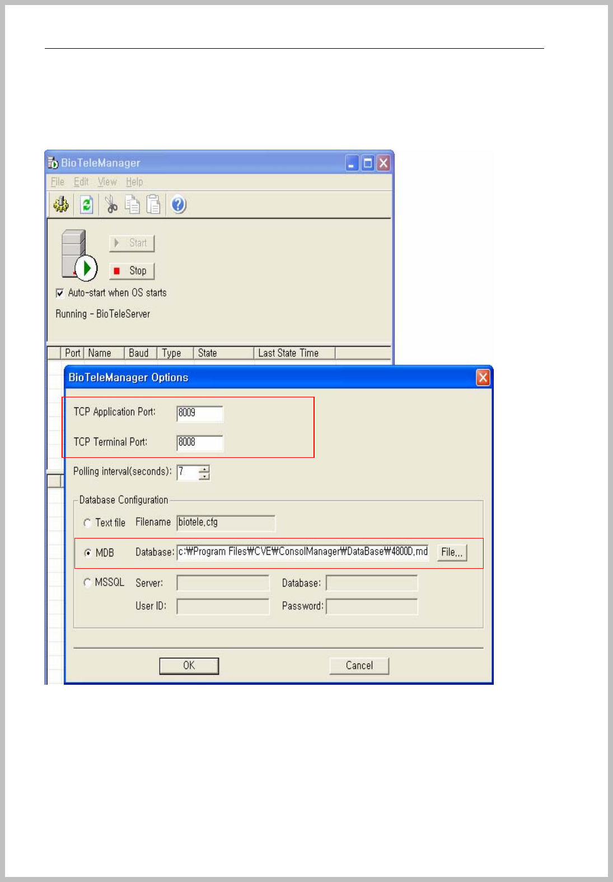The width and height of the screenshot is (613, 882).
Task: Sort list by Type column header
Action: (175, 353)
